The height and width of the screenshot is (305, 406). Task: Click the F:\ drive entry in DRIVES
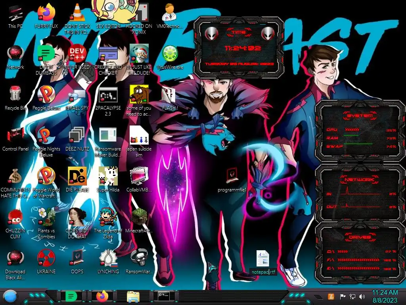click(x=362, y=260)
